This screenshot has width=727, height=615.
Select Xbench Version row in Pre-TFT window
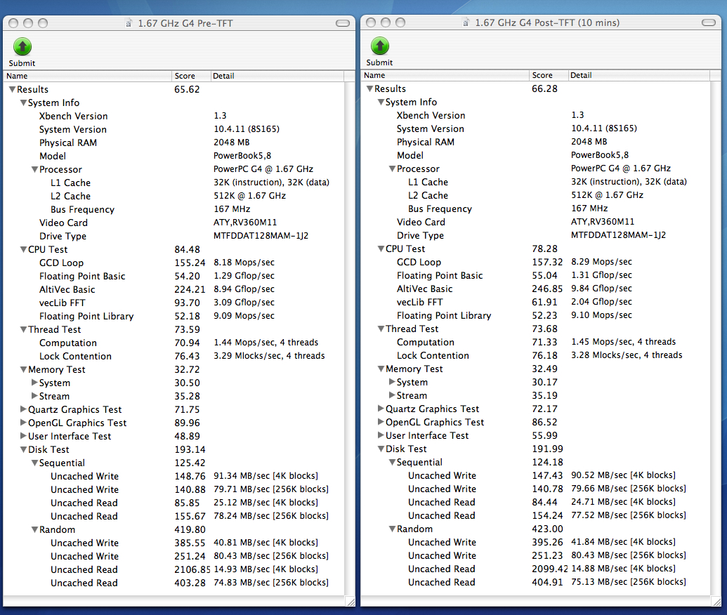[174, 117]
